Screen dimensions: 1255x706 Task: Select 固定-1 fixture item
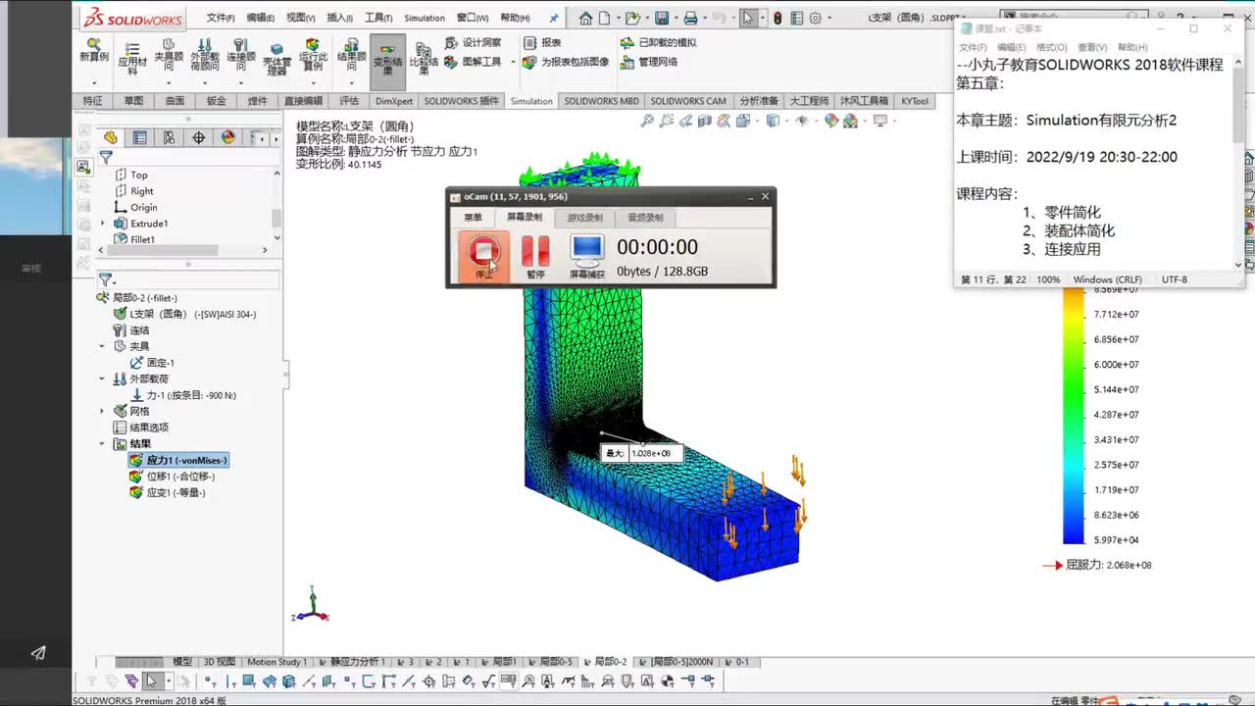coord(152,363)
